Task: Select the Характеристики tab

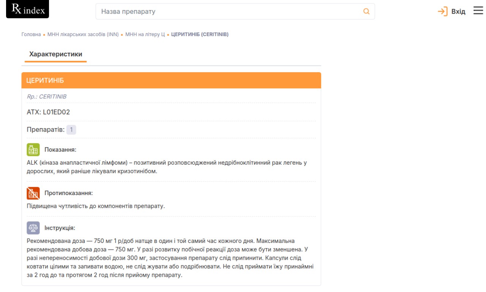Action: point(56,54)
